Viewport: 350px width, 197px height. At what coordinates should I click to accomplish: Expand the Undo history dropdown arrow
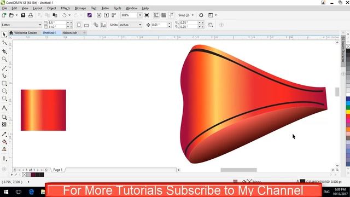click(69, 15)
